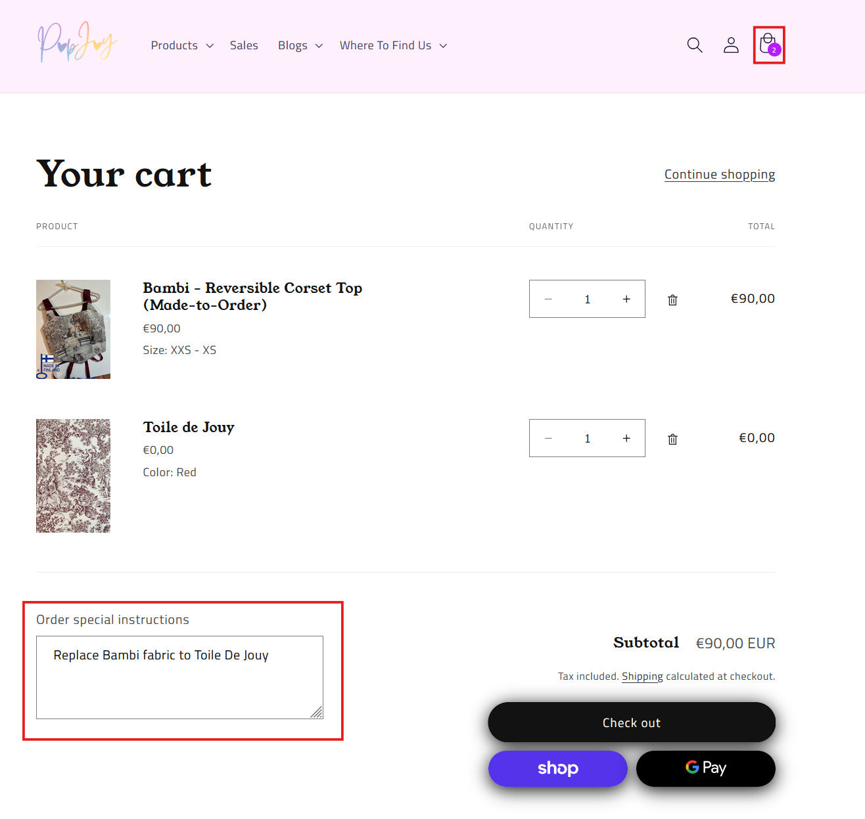The height and width of the screenshot is (819, 865).
Task: Increase Bambi Corset Top quantity
Action: (626, 299)
